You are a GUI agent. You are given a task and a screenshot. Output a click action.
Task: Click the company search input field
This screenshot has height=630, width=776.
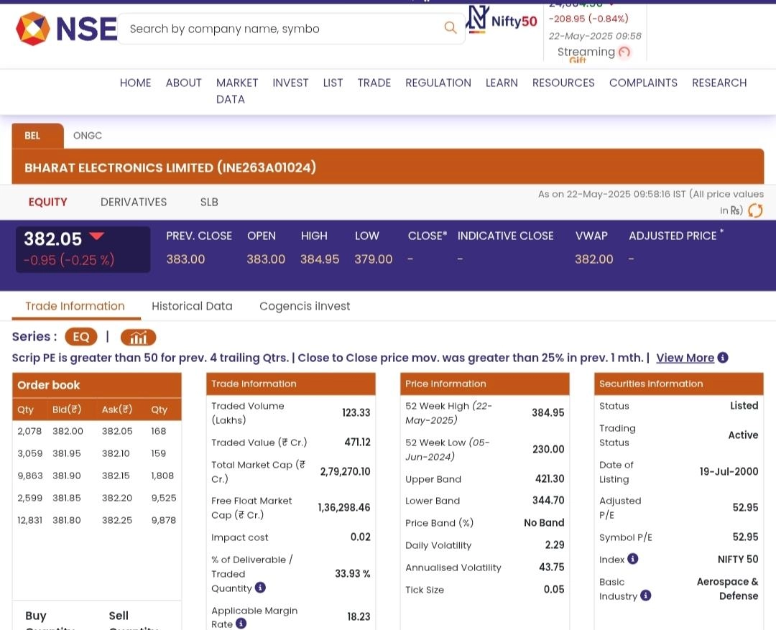[280, 29]
